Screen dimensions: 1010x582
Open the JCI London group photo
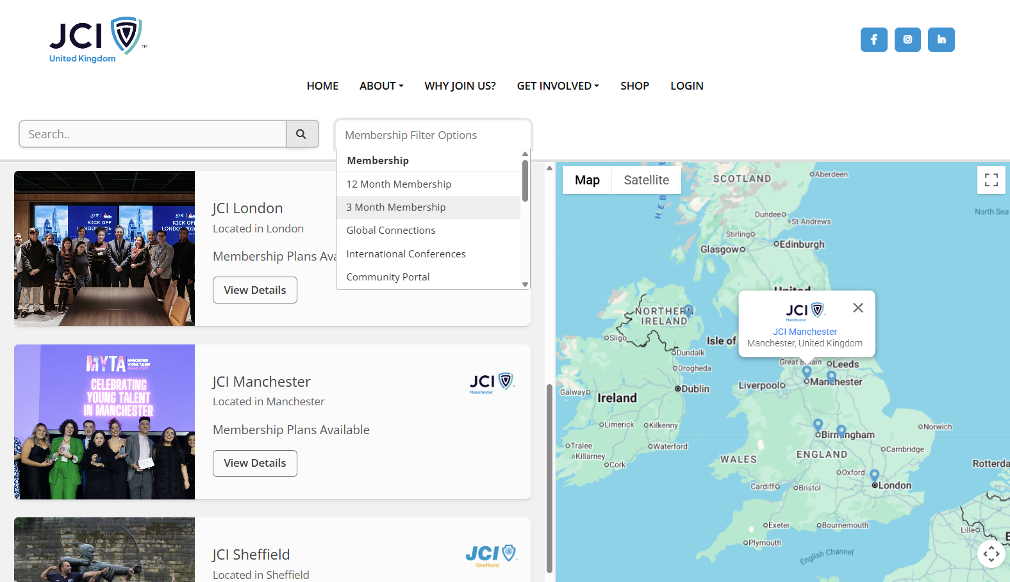(104, 248)
